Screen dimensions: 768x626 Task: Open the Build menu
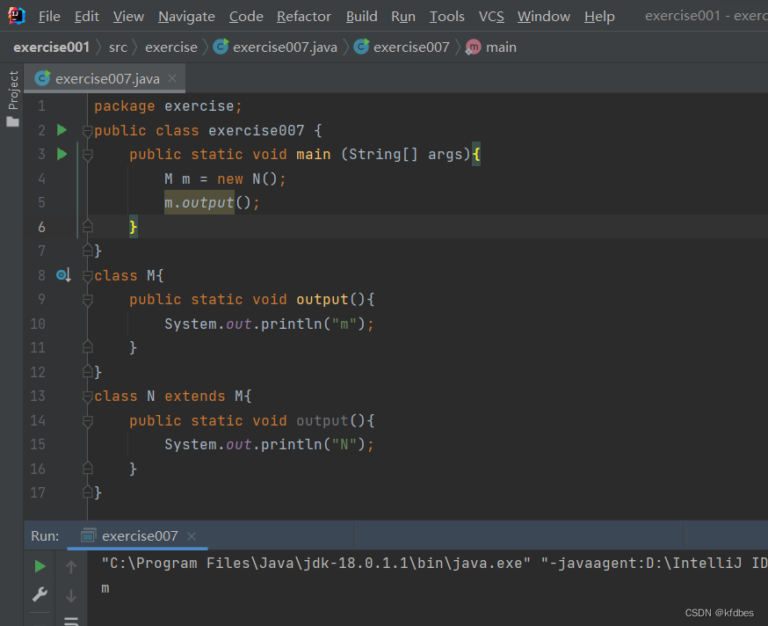361,16
